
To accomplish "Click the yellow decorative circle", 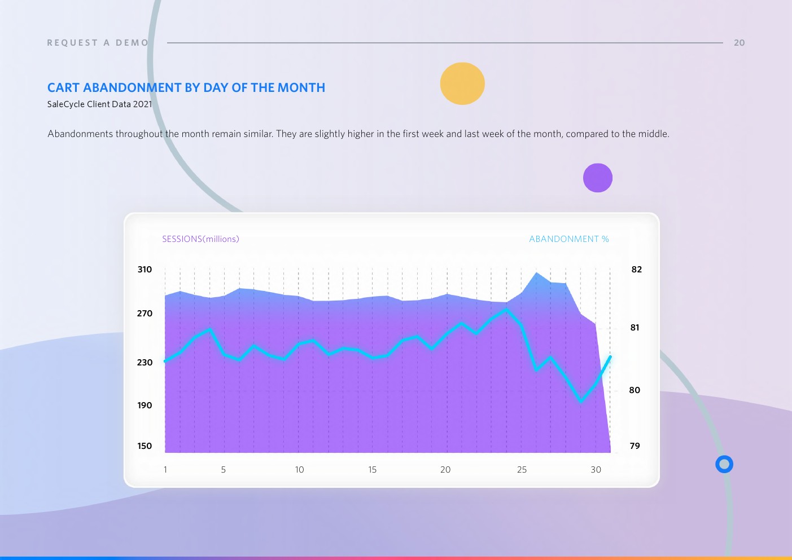I will click(x=462, y=83).
